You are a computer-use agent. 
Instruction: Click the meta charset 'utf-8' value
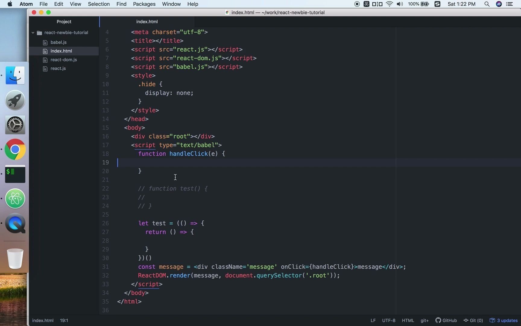click(x=192, y=32)
